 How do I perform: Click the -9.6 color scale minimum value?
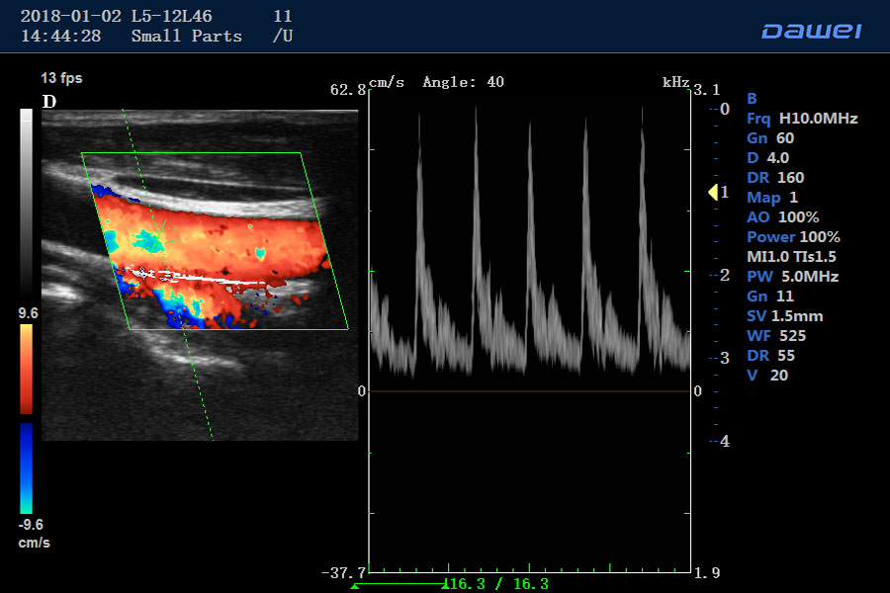pyautogui.click(x=31, y=525)
